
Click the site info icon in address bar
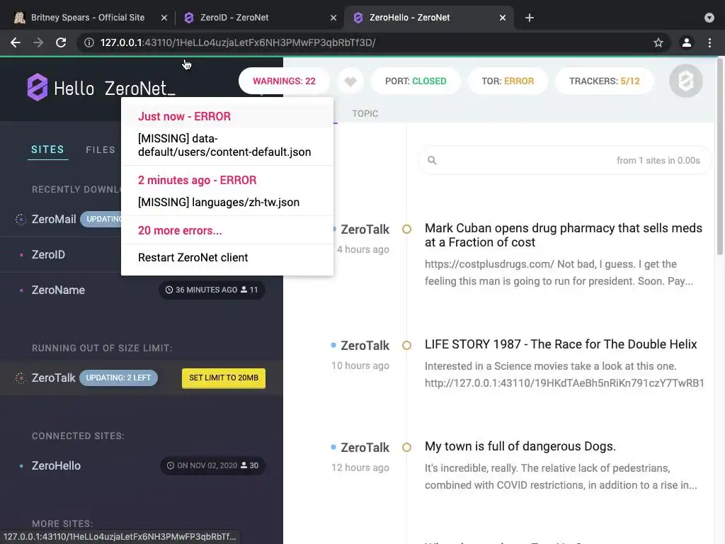point(89,42)
